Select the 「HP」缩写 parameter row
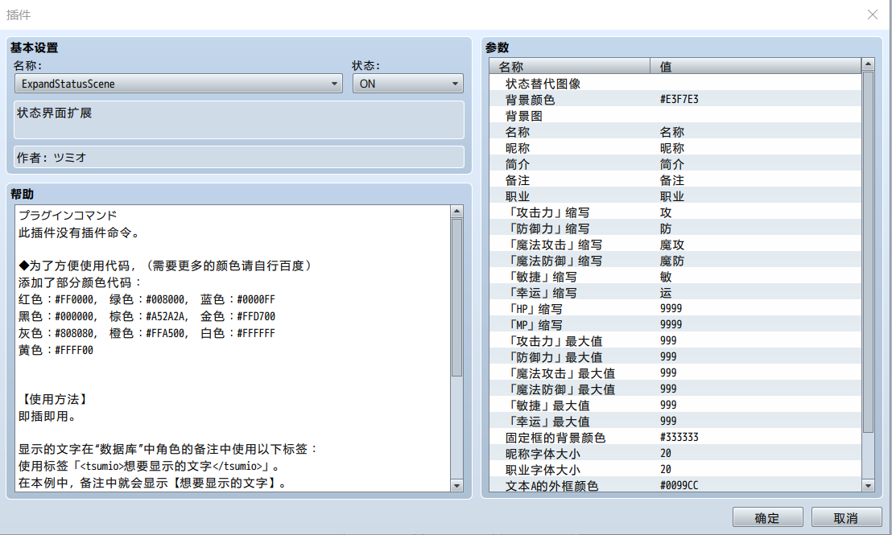Image resolution: width=892 pixels, height=535 pixels. (675, 309)
